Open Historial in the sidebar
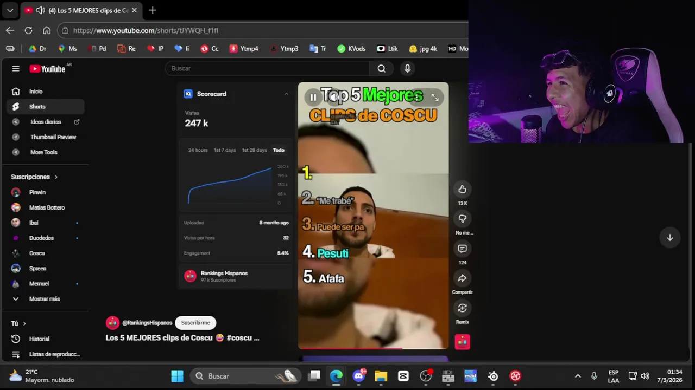695x390 pixels. coord(46,339)
